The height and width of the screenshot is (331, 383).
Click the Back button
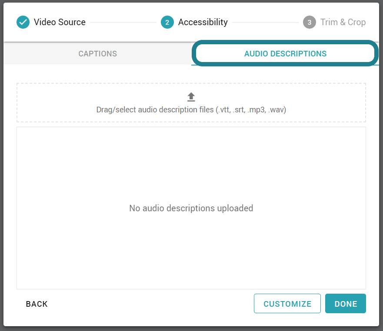click(x=37, y=304)
